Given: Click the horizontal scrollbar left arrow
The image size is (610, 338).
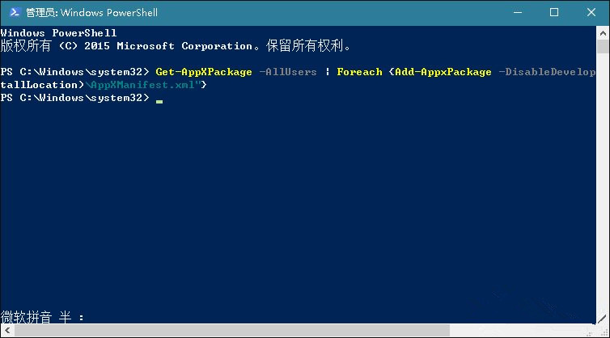Looking at the screenshot, I should tap(7, 331).
